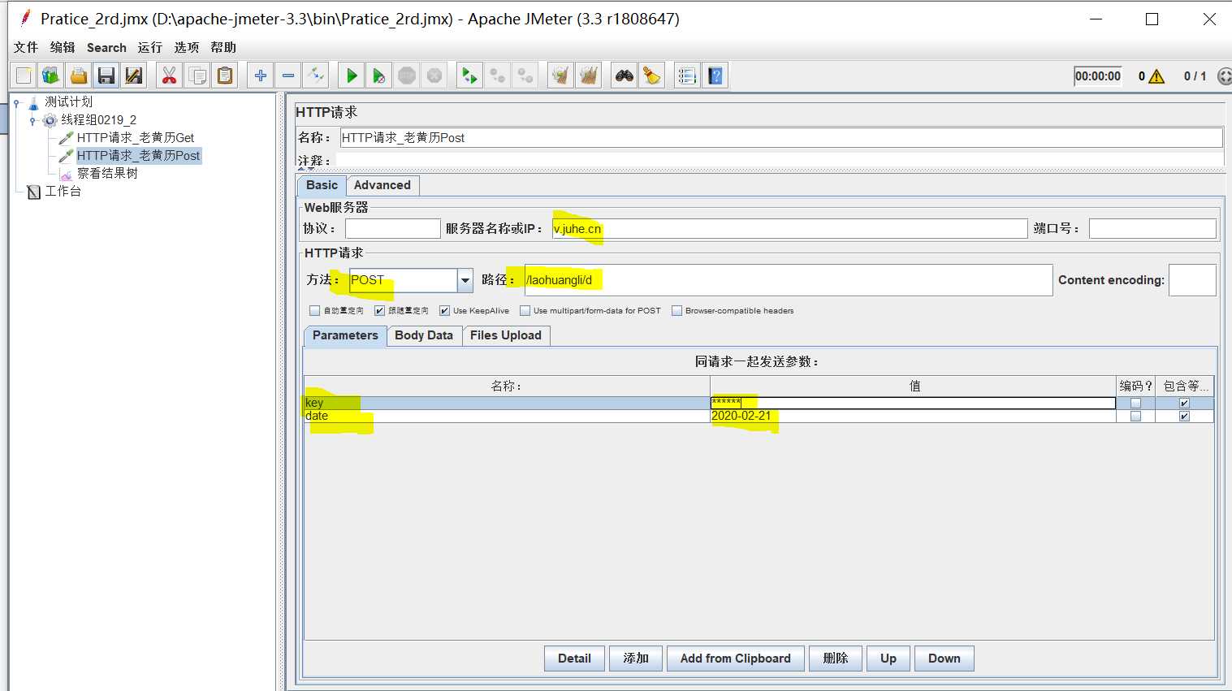Click the Open file folder icon

click(x=79, y=76)
